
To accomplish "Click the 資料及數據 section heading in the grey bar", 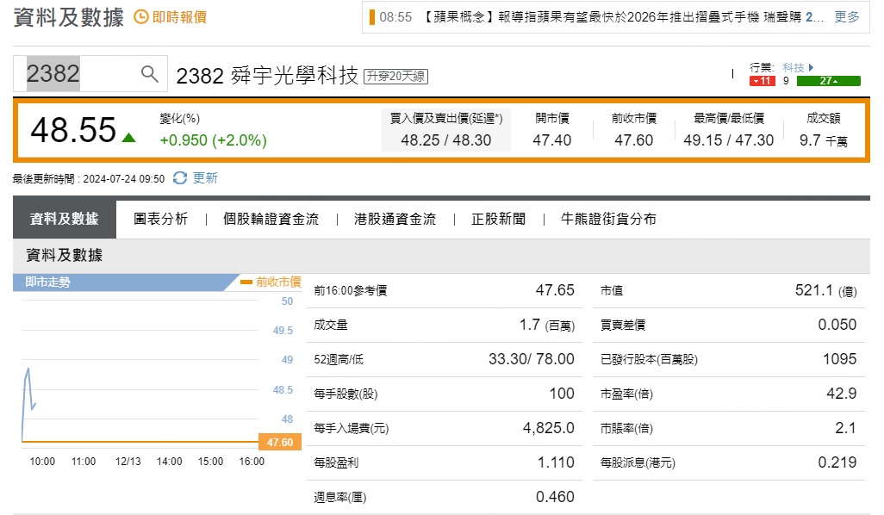I will 65,255.
